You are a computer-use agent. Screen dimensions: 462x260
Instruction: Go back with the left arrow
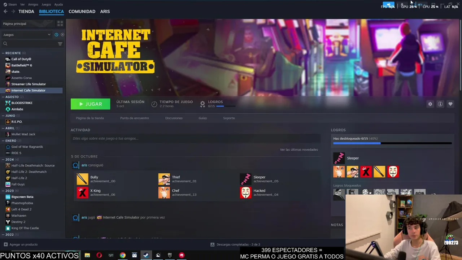(x=5, y=12)
